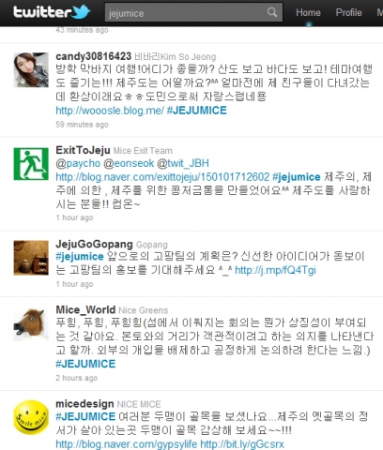Go to the Home tab

[308, 12]
